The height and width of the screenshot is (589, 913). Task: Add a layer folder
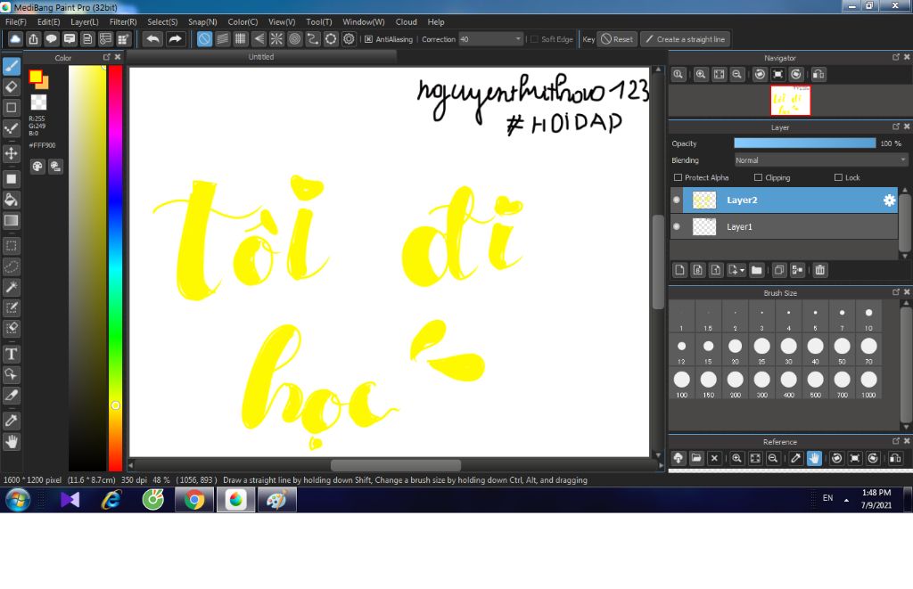tap(756, 270)
